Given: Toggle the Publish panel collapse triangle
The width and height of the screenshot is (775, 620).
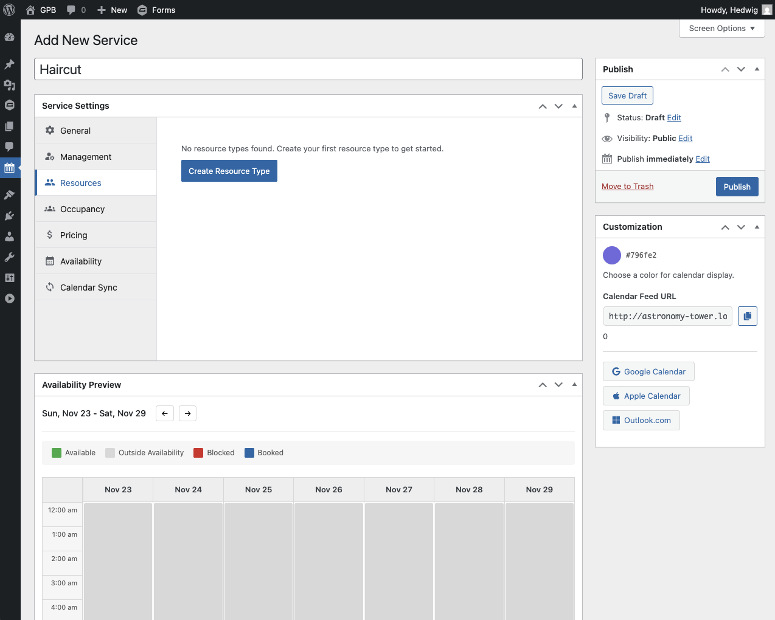Looking at the screenshot, I should click(757, 69).
